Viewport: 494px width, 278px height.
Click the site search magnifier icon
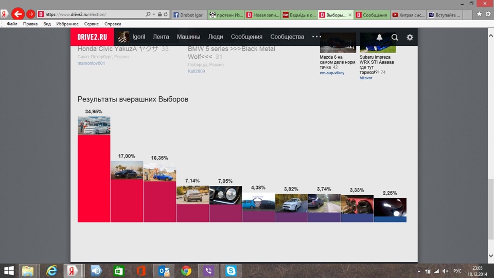pos(395,37)
